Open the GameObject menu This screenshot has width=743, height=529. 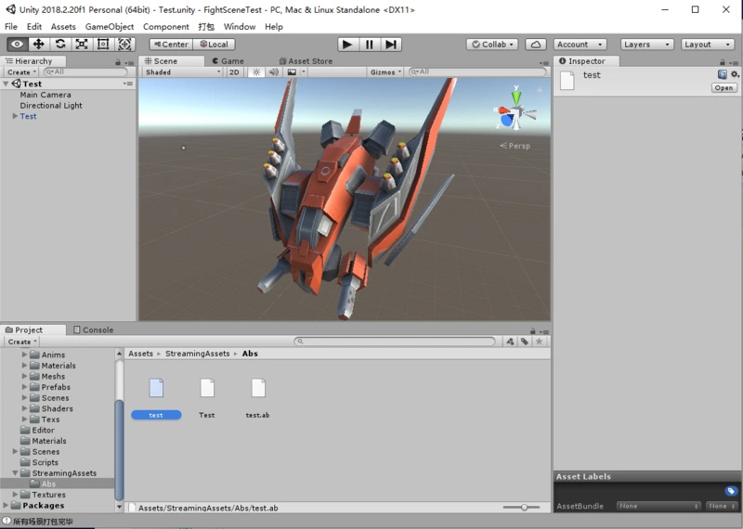tap(110, 27)
